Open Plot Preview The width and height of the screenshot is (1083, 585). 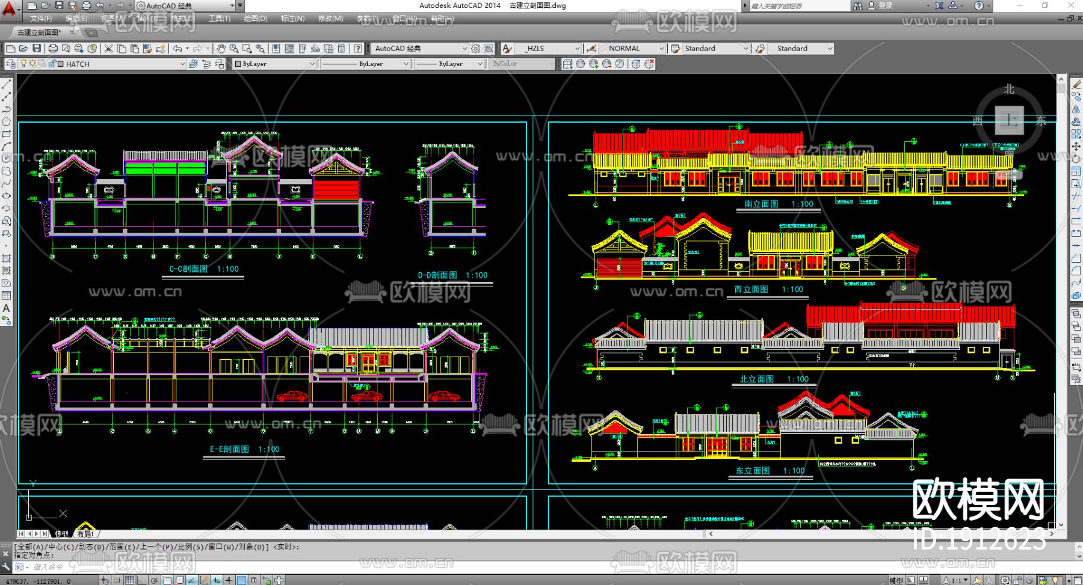[x=66, y=48]
